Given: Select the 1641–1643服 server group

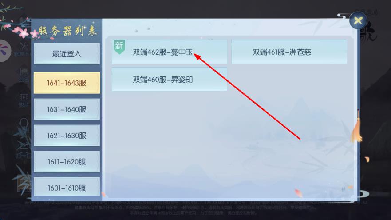Looking at the screenshot, I should [67, 83].
